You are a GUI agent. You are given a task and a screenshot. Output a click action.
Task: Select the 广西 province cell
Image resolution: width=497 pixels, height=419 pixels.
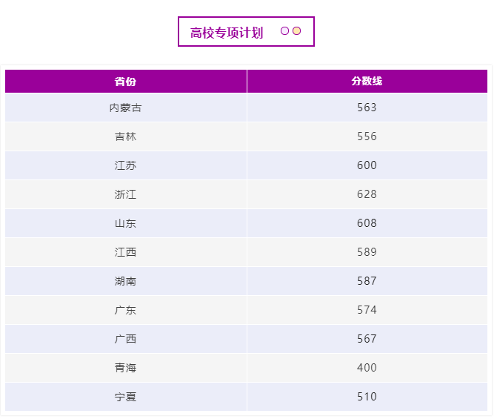click(x=125, y=339)
